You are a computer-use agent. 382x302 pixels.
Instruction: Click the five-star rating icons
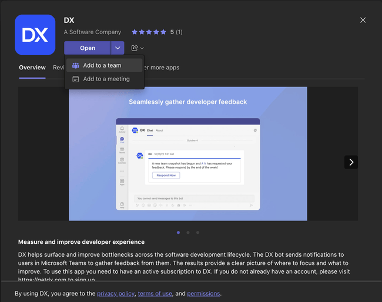[x=149, y=32]
